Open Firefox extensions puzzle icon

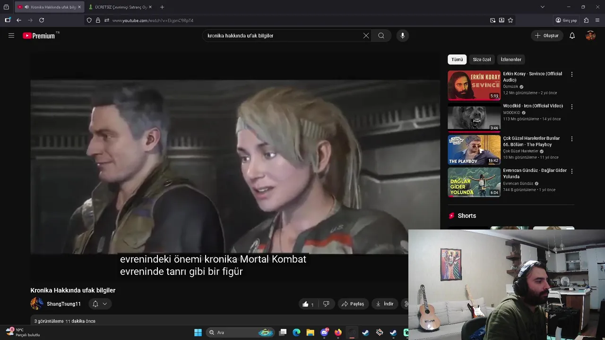tap(587, 20)
